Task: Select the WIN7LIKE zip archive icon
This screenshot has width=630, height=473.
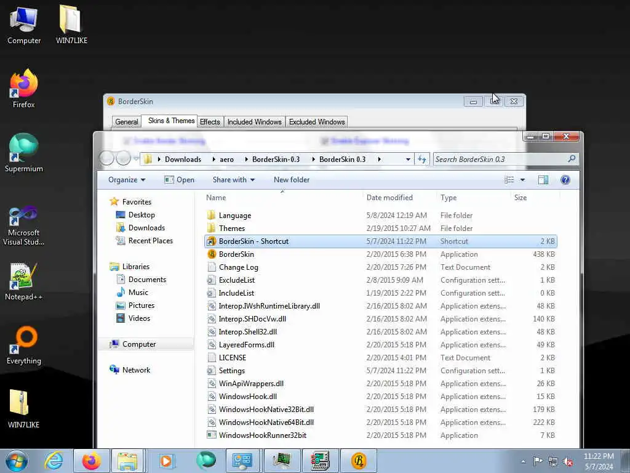Action: (23, 409)
